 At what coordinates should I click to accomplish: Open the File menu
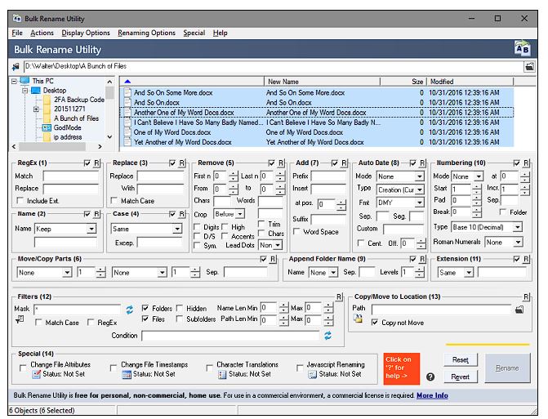pyautogui.click(x=17, y=33)
